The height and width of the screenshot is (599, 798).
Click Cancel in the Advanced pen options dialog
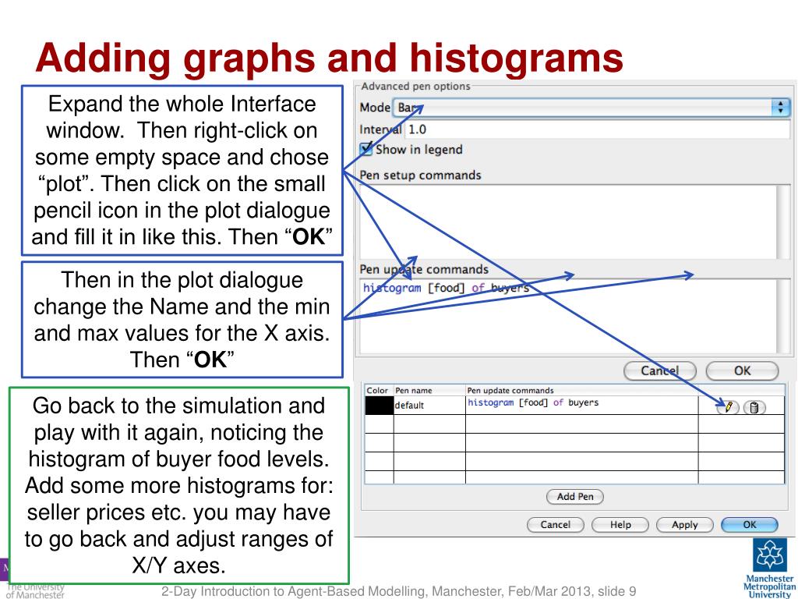click(x=659, y=370)
